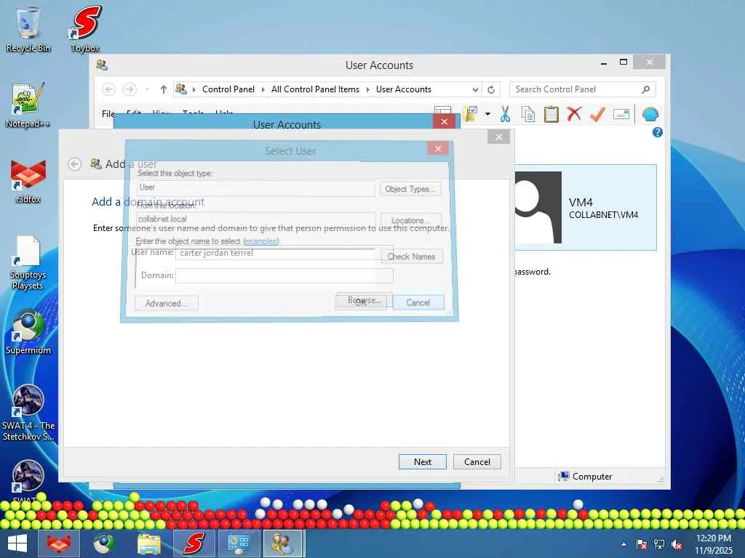The image size is (745, 558).
Task: Open the examples link in Select User
Action: (260, 241)
